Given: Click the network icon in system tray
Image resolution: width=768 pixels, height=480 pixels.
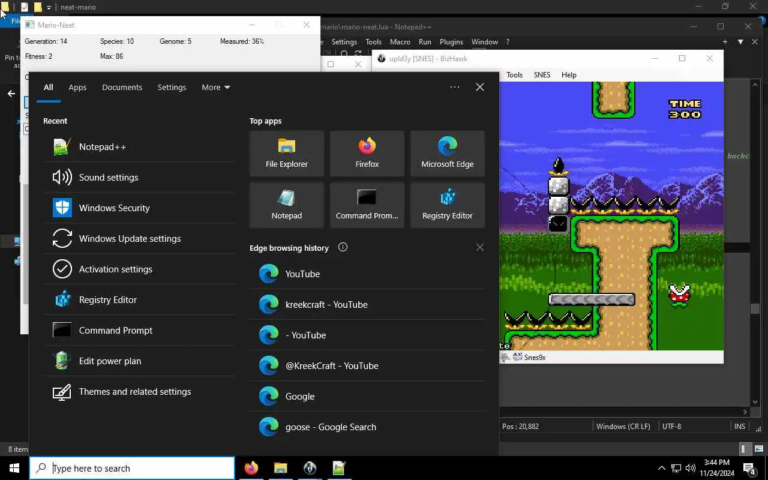Looking at the screenshot, I should pos(676,468).
